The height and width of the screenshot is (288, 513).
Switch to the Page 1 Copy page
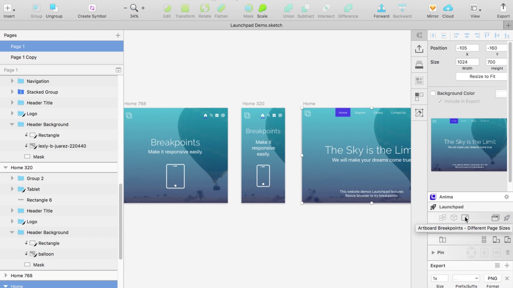click(24, 57)
